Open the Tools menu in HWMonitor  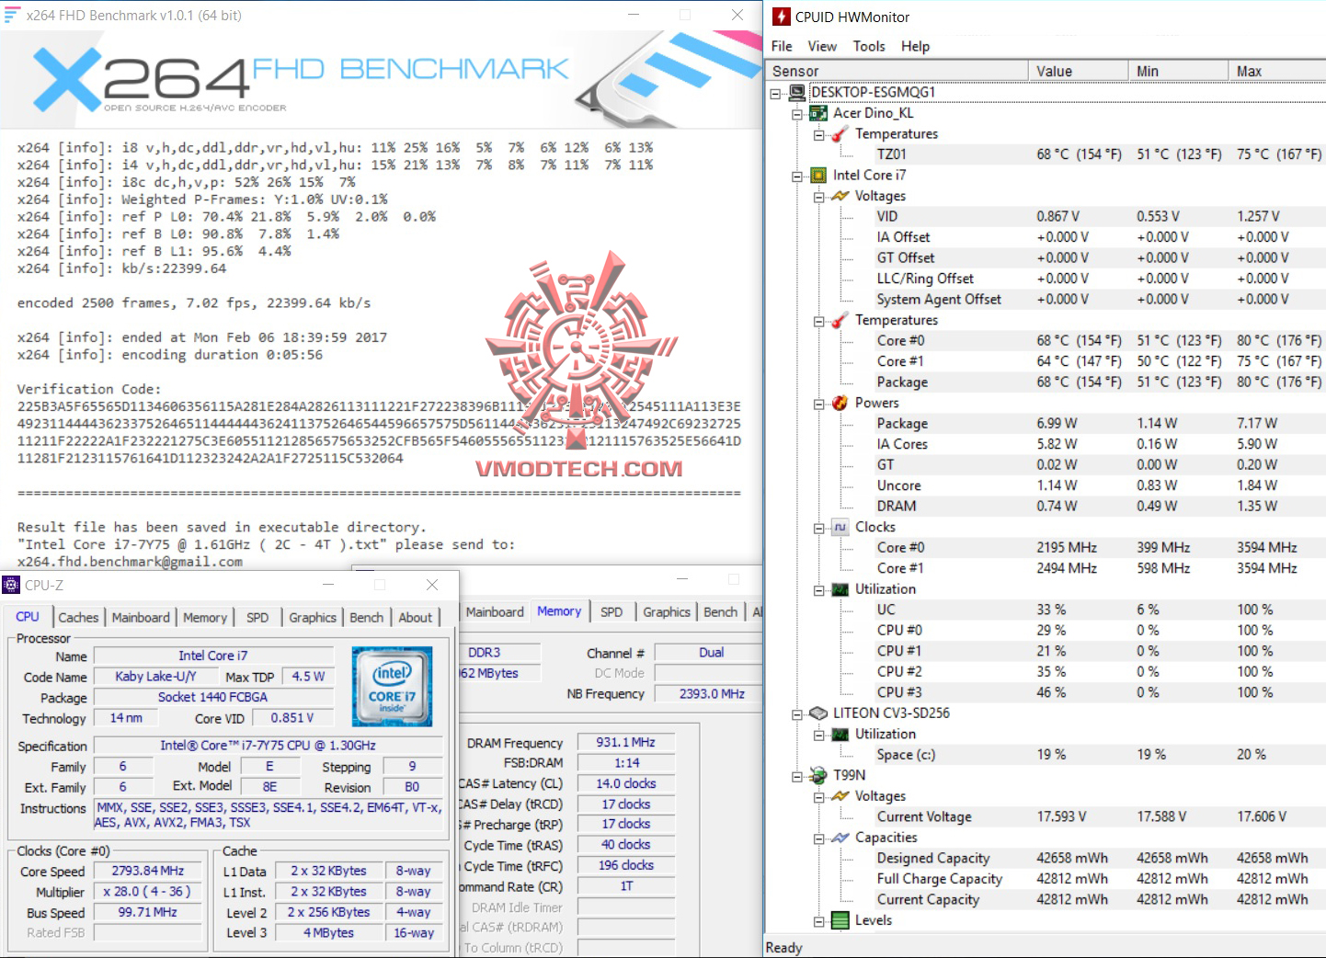pyautogui.click(x=869, y=46)
